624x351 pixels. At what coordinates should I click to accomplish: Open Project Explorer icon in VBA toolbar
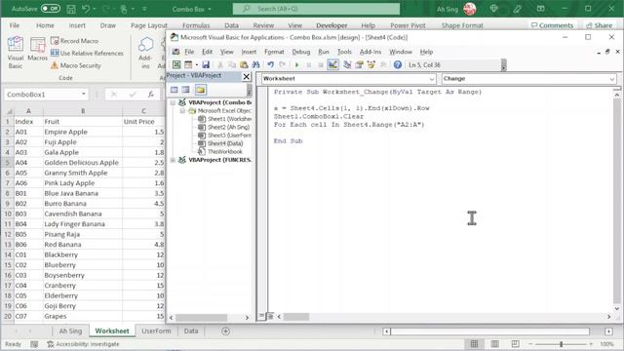(x=347, y=64)
